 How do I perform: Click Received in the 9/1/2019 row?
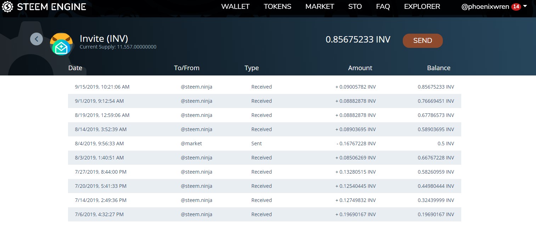[x=261, y=101]
